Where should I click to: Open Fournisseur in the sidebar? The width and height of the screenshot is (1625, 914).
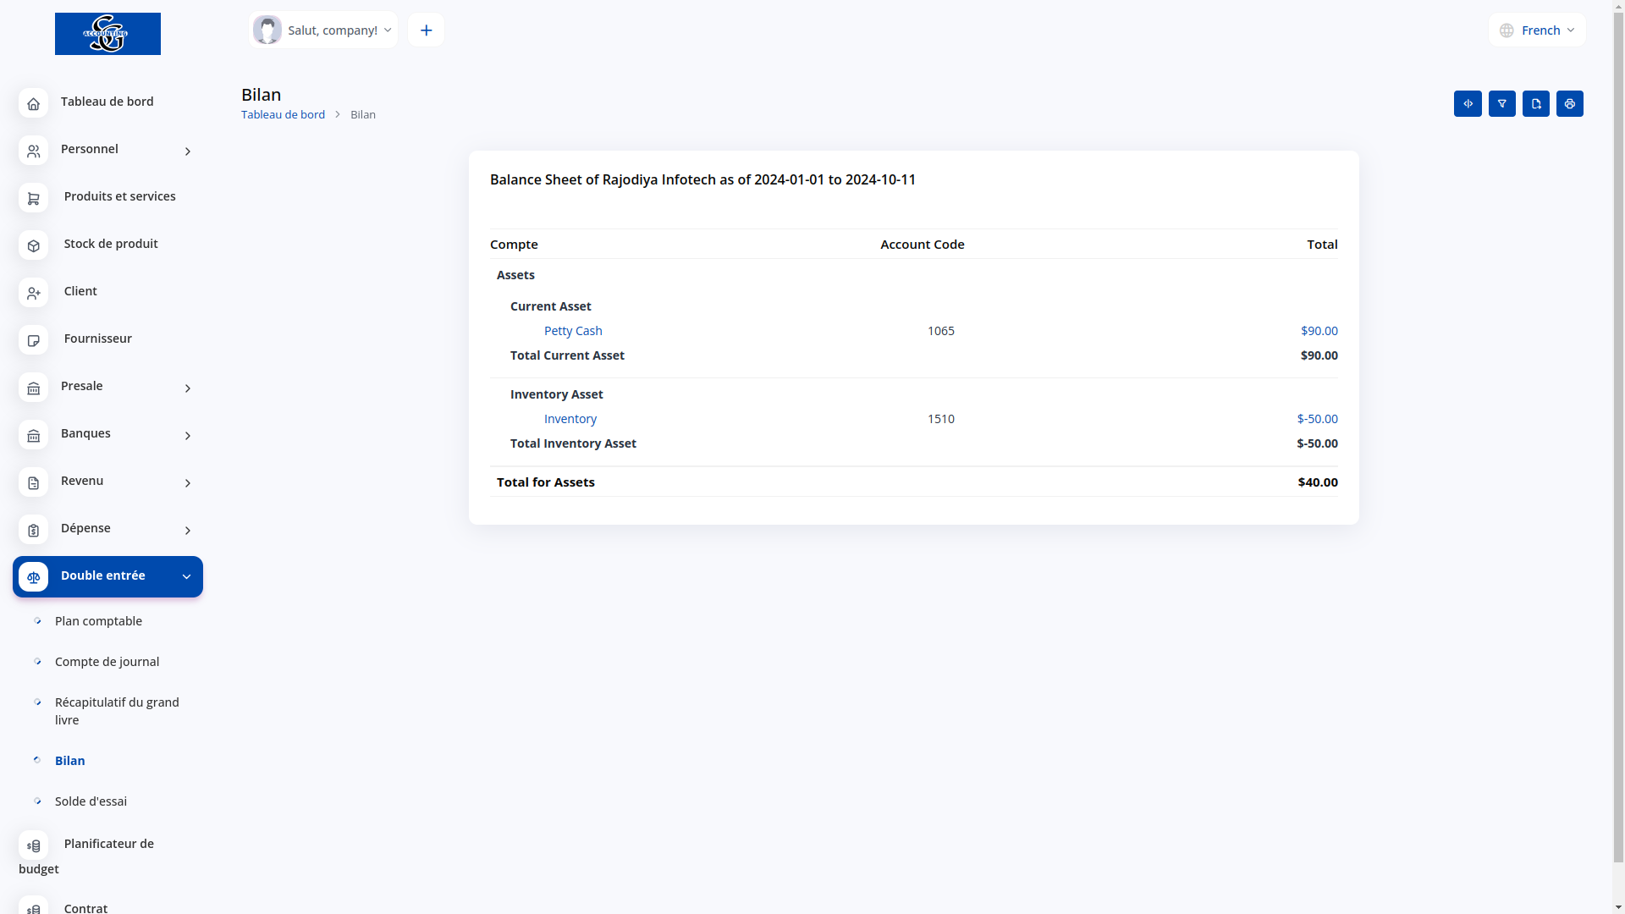(x=97, y=339)
